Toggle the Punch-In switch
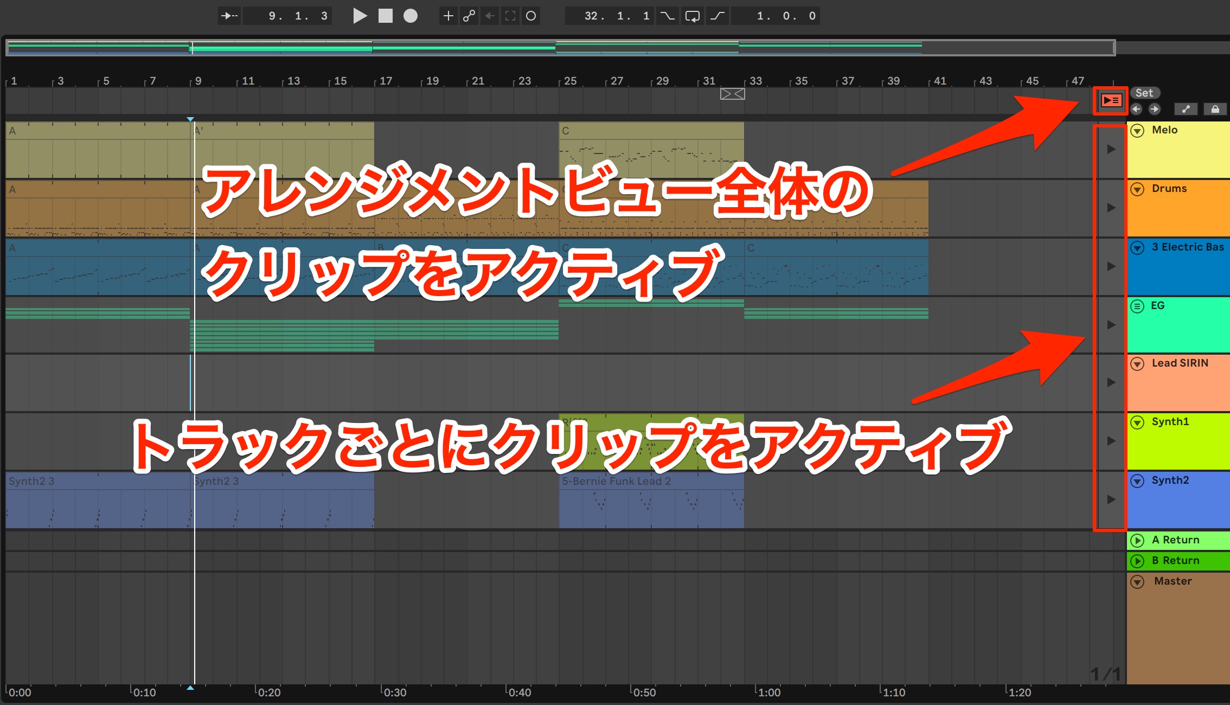This screenshot has height=705, width=1230. pyautogui.click(x=668, y=16)
